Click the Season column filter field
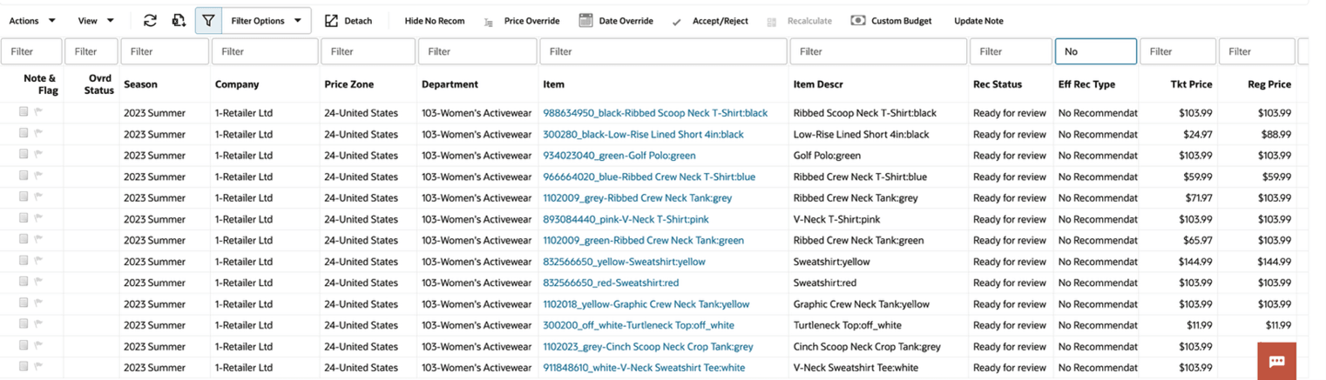 [x=165, y=51]
